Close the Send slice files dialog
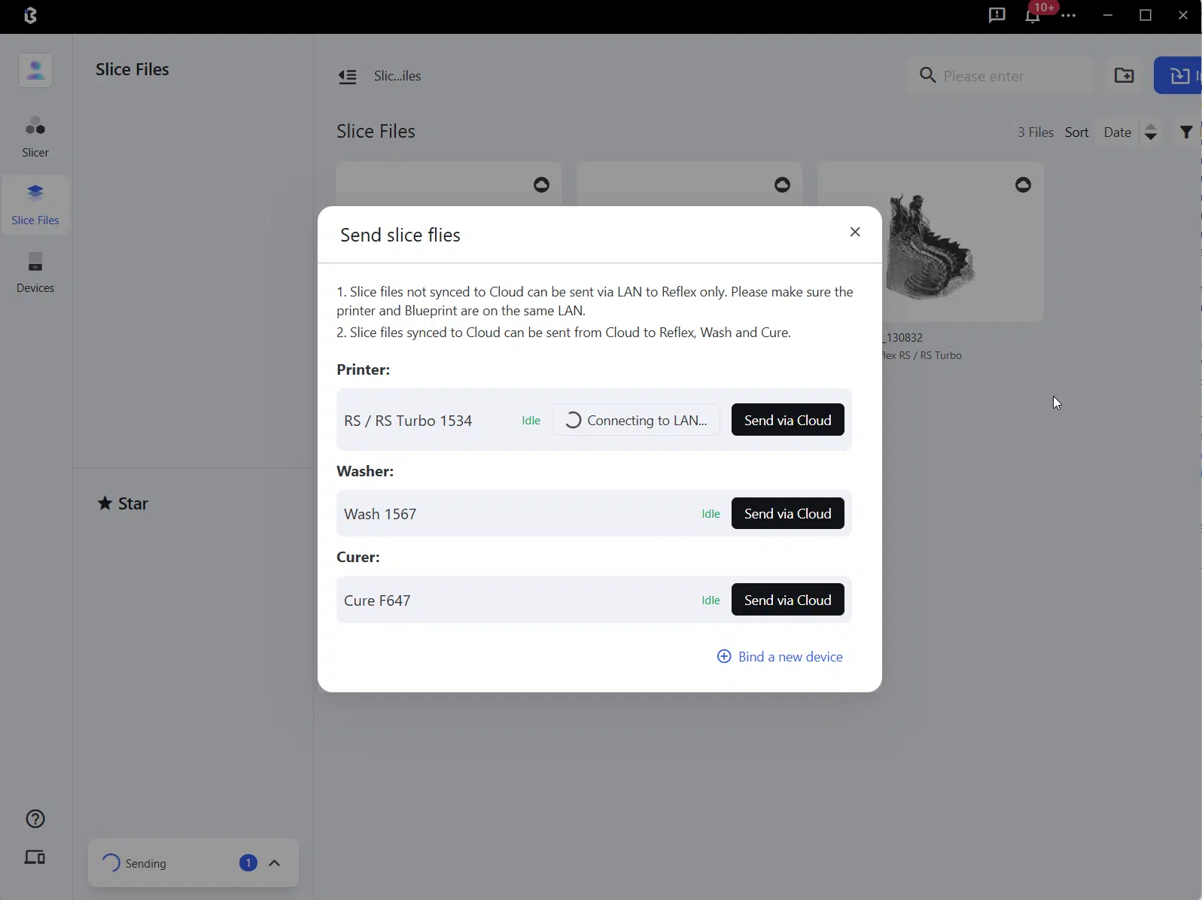The height and width of the screenshot is (900, 1202). coord(855,232)
